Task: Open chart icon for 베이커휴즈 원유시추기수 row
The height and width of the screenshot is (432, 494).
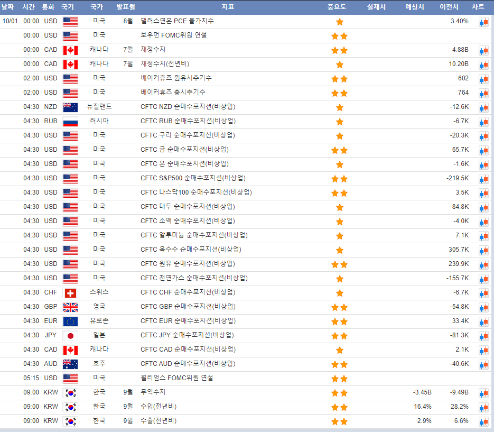Action: point(483,79)
